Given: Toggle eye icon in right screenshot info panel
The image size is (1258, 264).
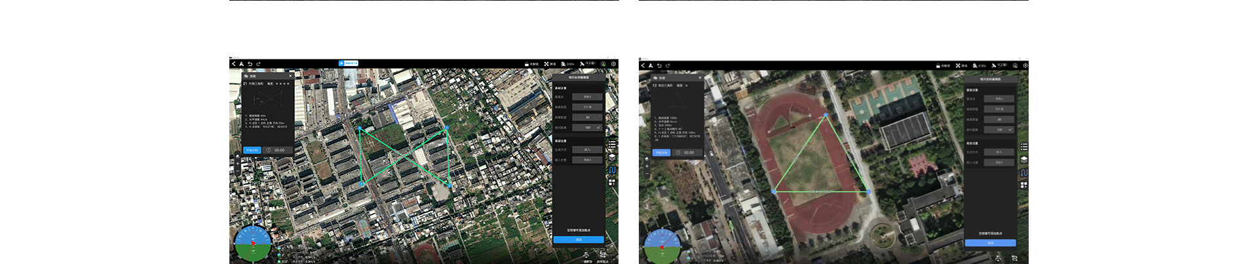Looking at the screenshot, I should point(655,78).
